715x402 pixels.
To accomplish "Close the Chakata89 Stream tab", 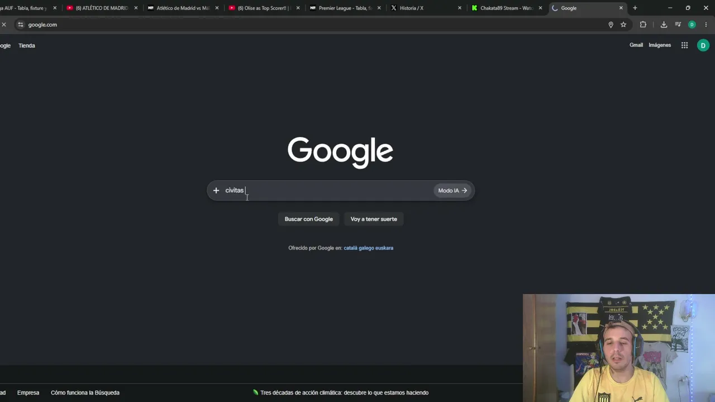I will tap(540, 8).
